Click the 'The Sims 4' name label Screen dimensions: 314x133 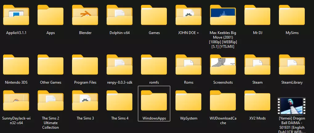point(120,118)
